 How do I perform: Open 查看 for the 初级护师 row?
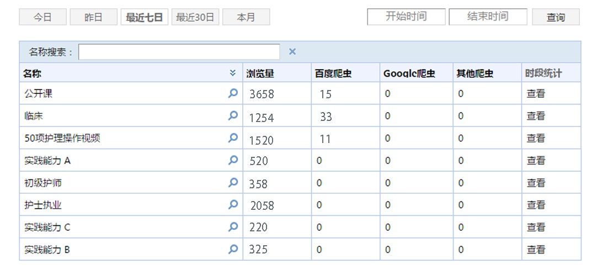[x=536, y=183]
